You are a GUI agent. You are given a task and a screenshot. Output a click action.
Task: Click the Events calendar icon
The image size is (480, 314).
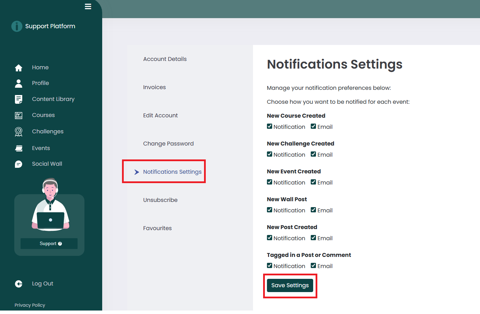tap(19, 148)
